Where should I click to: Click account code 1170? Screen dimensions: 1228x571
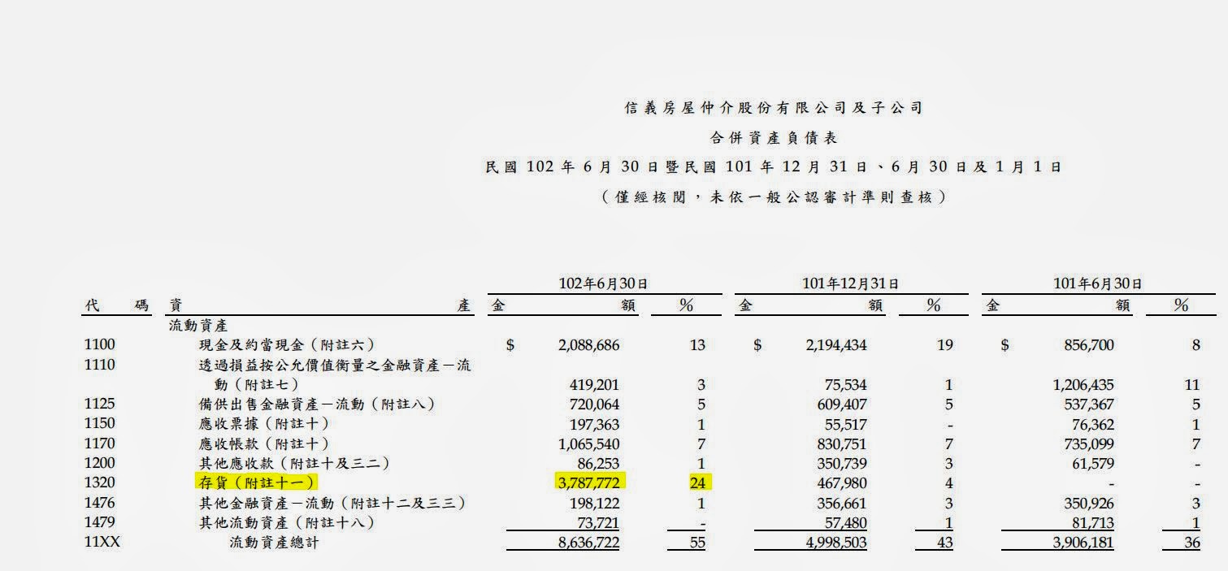[99, 443]
